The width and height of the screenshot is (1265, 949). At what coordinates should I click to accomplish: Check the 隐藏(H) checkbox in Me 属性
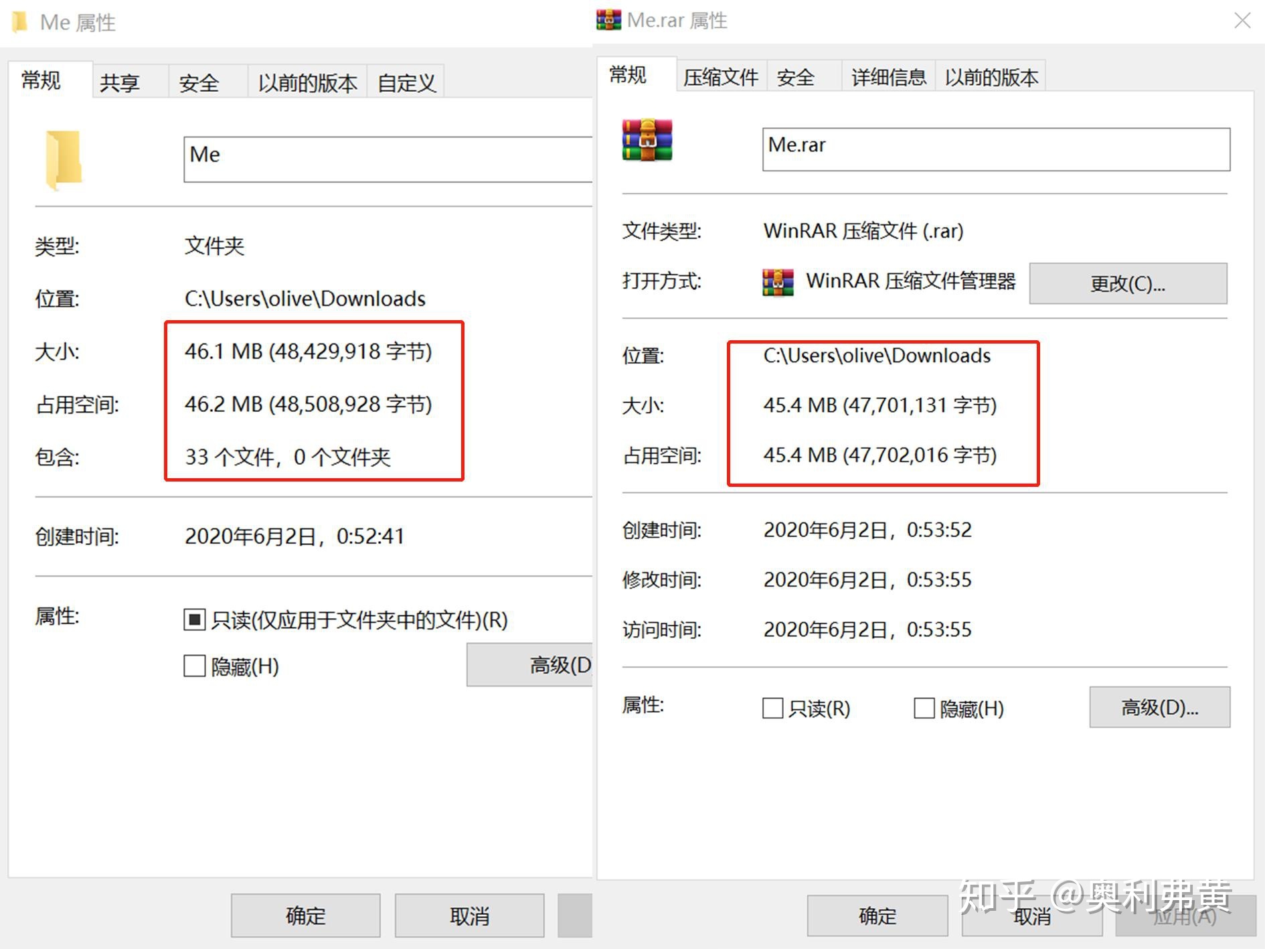[193, 666]
